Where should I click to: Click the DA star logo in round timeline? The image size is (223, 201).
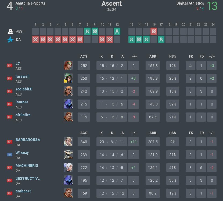(10, 40)
